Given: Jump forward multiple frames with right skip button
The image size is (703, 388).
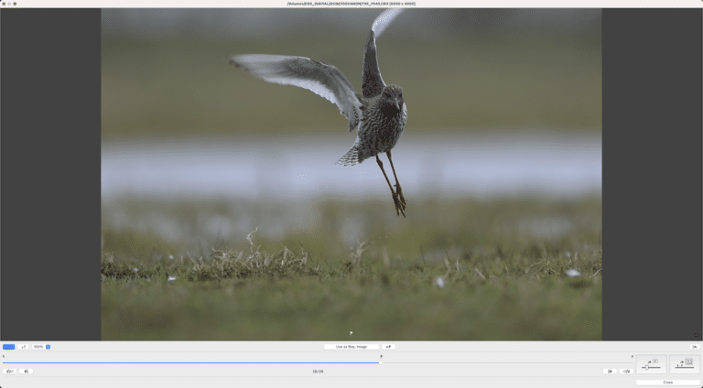Looking at the screenshot, I should 626,372.
